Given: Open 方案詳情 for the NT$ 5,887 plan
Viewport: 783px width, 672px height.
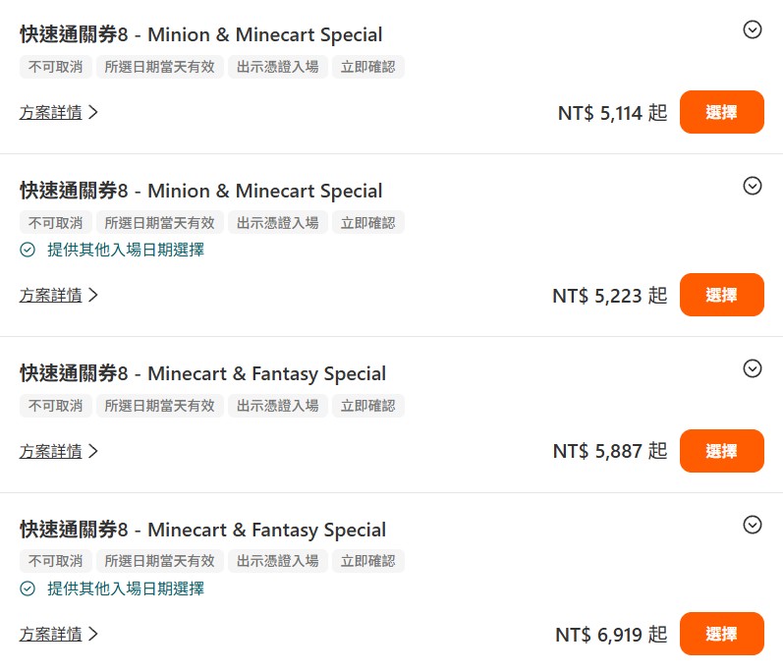Looking at the screenshot, I should tap(58, 451).
